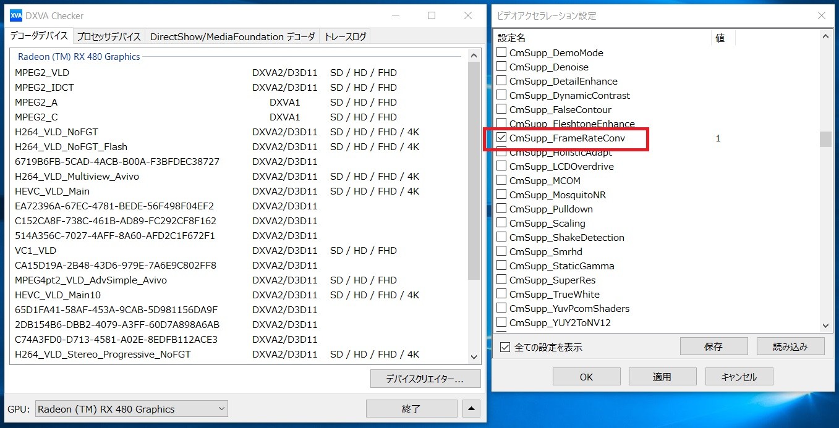This screenshot has height=428, width=839.
Task: Select HEVC_VLD_Main row
Action: pyautogui.click(x=239, y=191)
